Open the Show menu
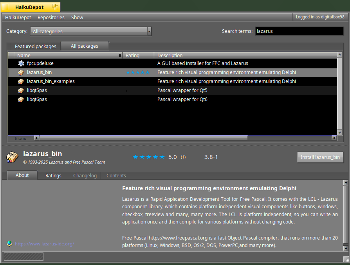The image size is (350, 265). pyautogui.click(x=77, y=17)
